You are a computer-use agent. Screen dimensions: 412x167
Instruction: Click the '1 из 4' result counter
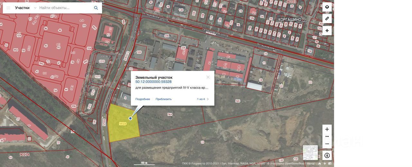(x=201, y=99)
